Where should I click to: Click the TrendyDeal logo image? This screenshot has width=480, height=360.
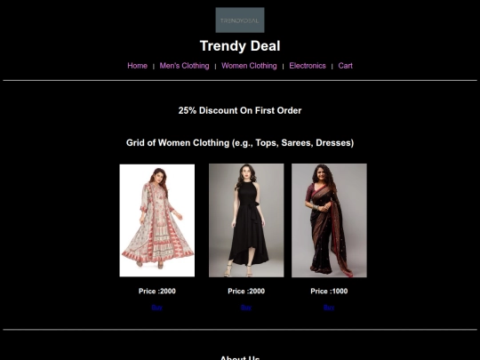tap(240, 20)
